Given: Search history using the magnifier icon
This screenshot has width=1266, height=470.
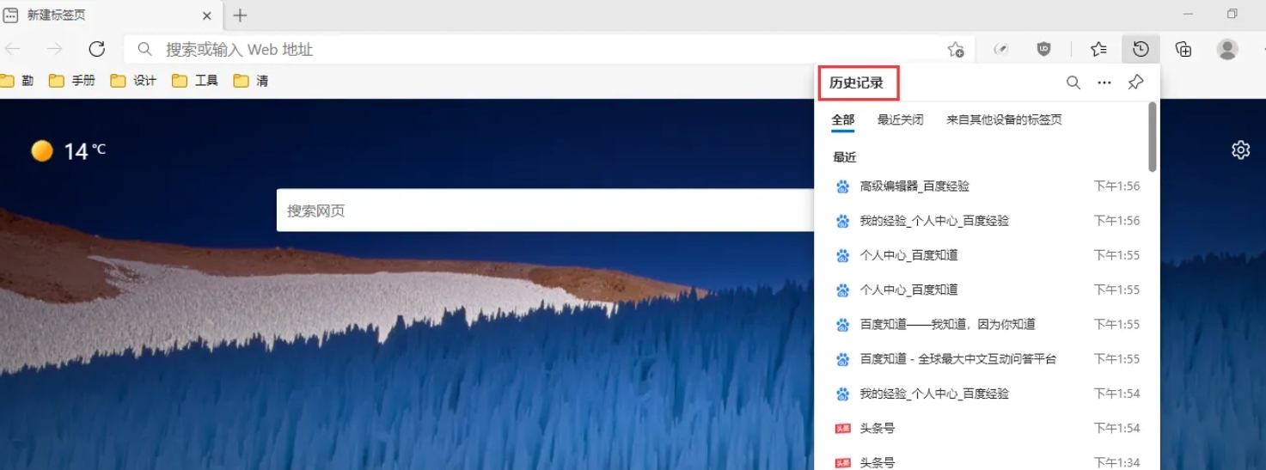Looking at the screenshot, I should click(x=1073, y=82).
